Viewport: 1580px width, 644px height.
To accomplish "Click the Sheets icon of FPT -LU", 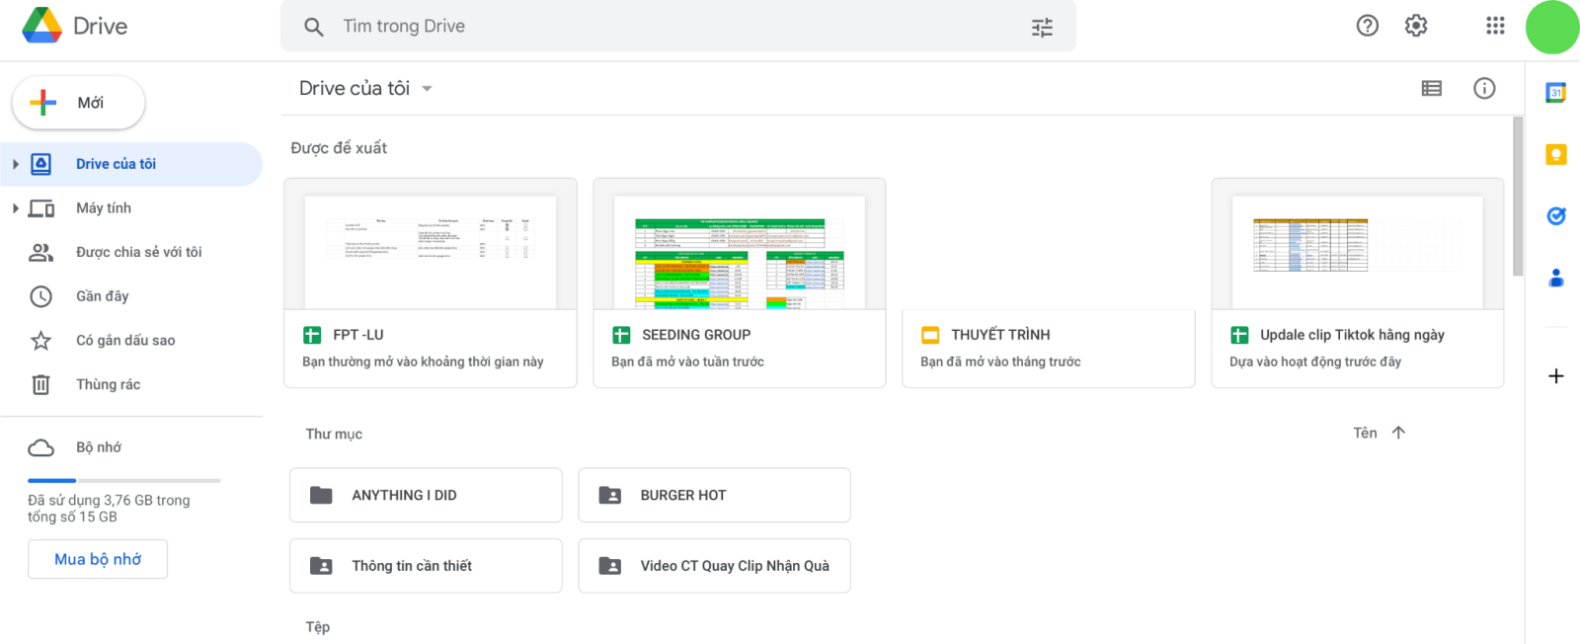I will click(x=312, y=335).
